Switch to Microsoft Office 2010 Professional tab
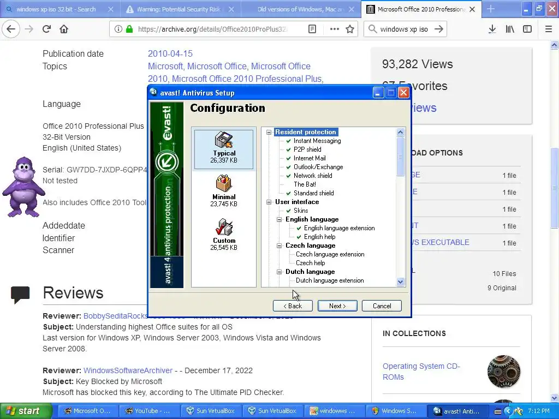Viewport: 559px width, 419px height. [x=421, y=9]
